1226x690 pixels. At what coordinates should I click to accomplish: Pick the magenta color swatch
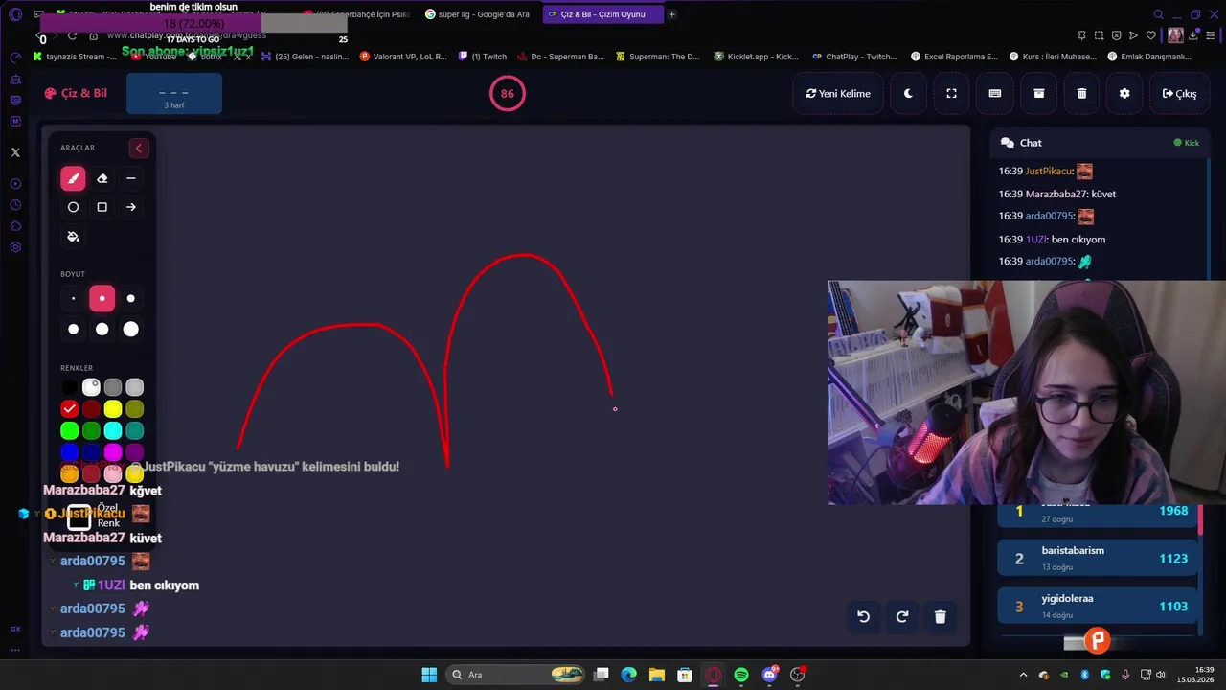(113, 452)
